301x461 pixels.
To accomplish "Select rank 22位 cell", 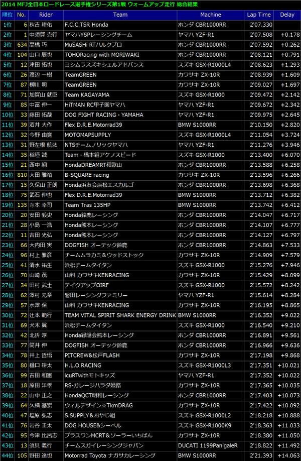I will 7,235.
